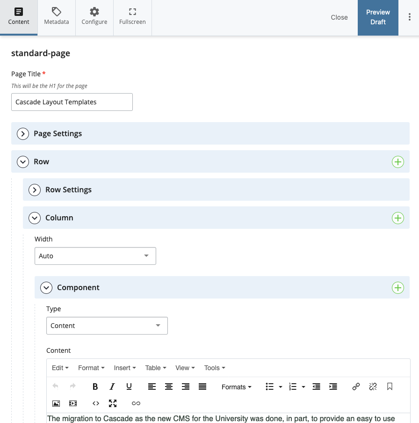Open the editor Insert menu
Screen dimensions: 419x423
[125, 368]
